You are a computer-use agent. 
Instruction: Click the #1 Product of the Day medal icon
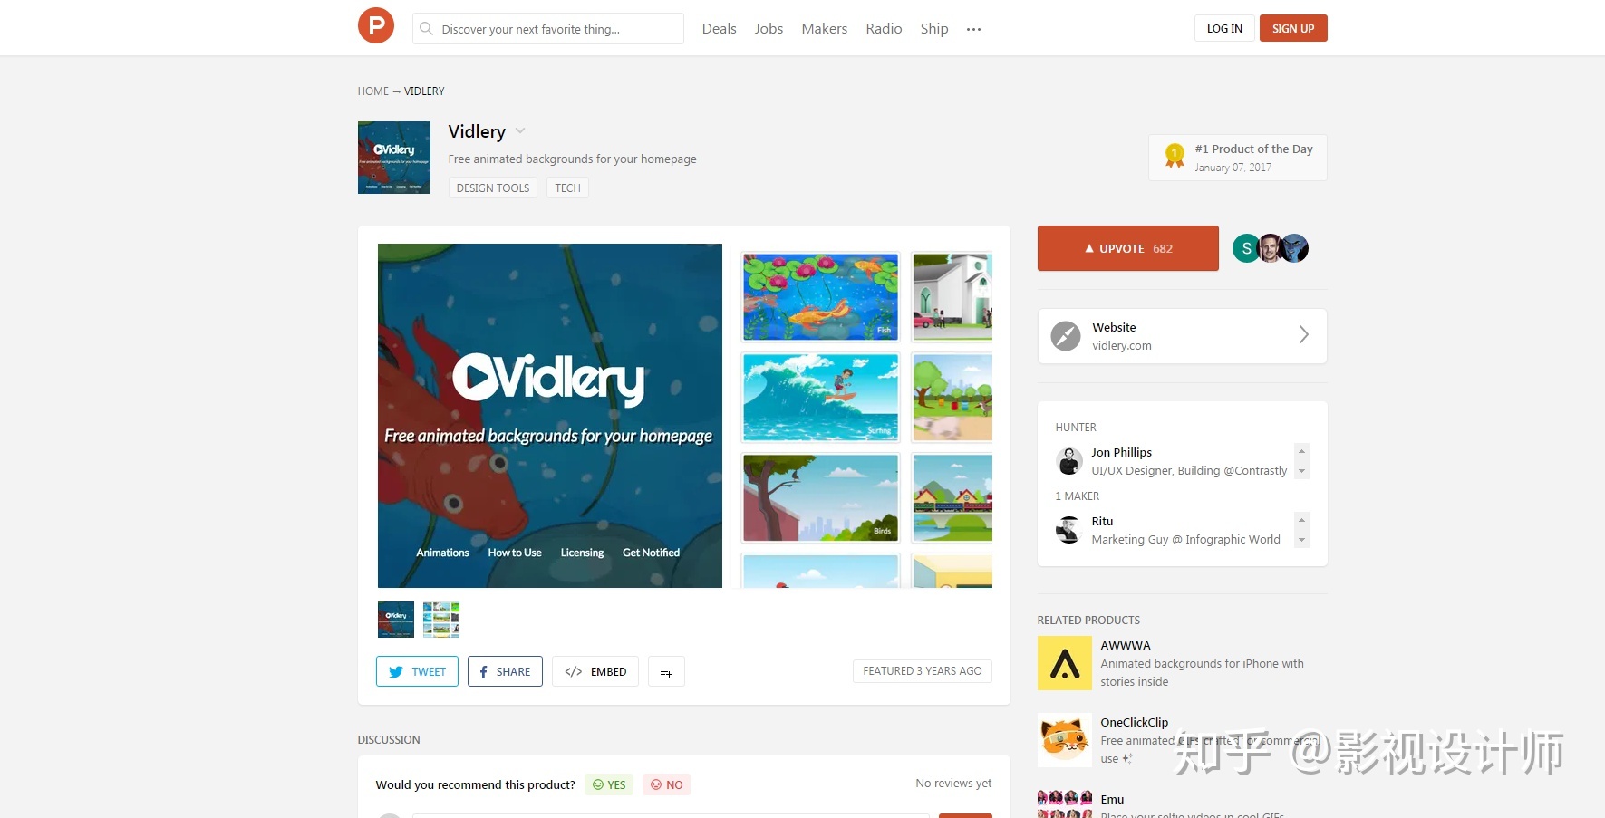(1175, 156)
